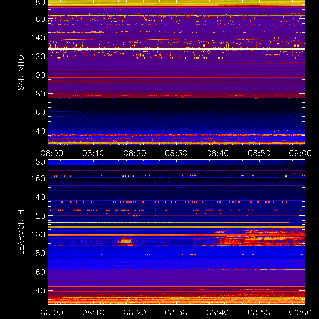
Task: Select the 08:10 time label under LEARMONTH plot
Action: click(x=93, y=313)
